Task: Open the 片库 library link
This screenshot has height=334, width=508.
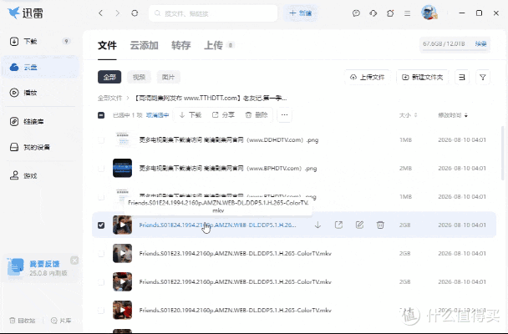Action: tap(61, 321)
